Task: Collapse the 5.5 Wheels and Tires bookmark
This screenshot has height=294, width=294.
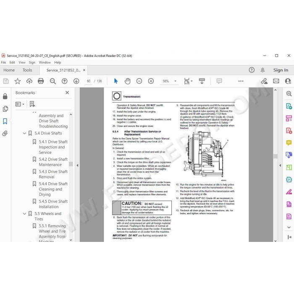Action: point(24,213)
